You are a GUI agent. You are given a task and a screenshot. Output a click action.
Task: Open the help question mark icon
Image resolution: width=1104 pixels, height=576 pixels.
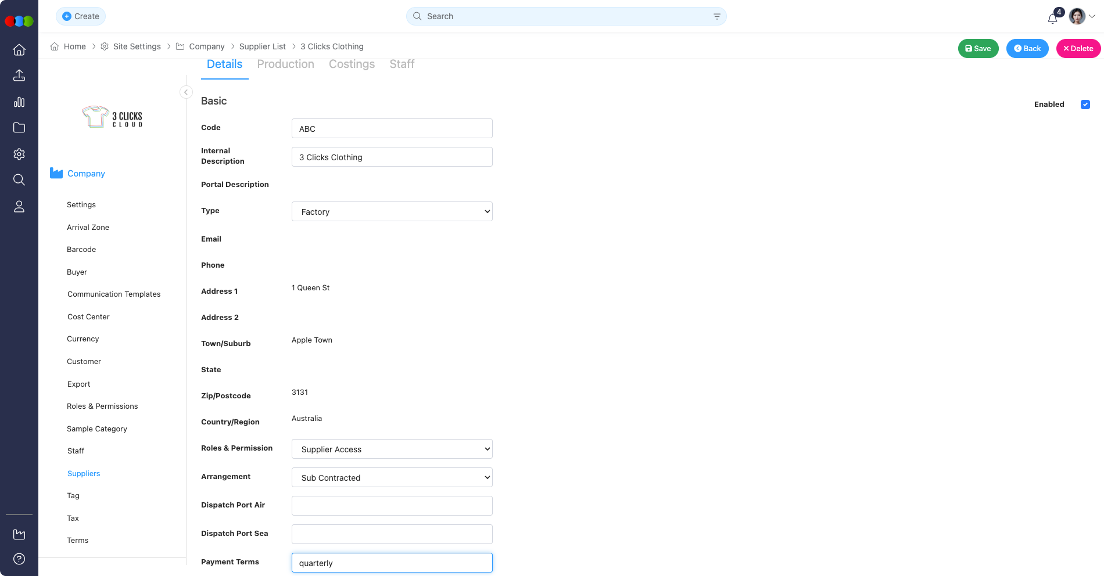19,559
